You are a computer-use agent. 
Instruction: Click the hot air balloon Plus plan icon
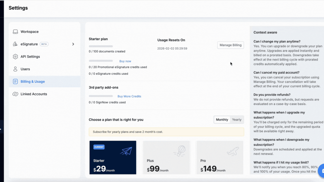click(x=179, y=151)
